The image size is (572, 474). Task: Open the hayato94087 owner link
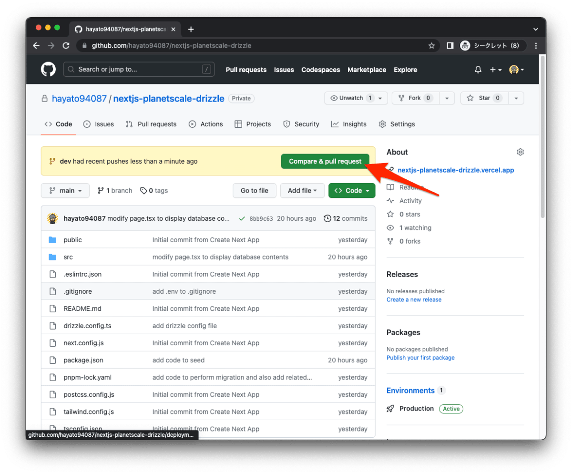click(79, 99)
